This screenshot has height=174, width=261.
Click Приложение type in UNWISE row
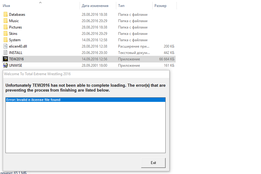point(129,65)
